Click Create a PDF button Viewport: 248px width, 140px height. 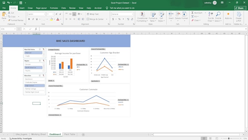coord(239,17)
